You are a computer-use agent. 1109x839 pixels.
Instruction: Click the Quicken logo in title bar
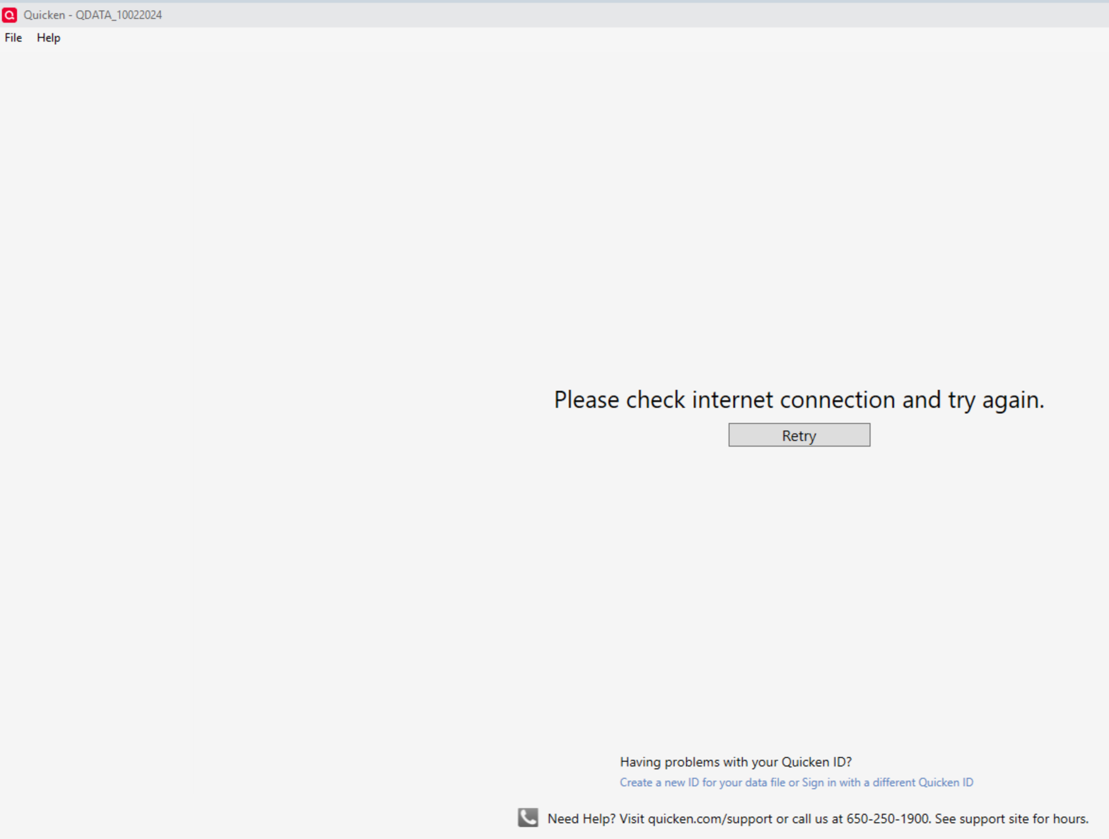coord(9,15)
